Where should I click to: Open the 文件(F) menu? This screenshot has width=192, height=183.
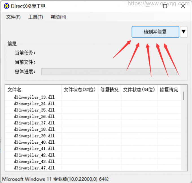pos(13,17)
